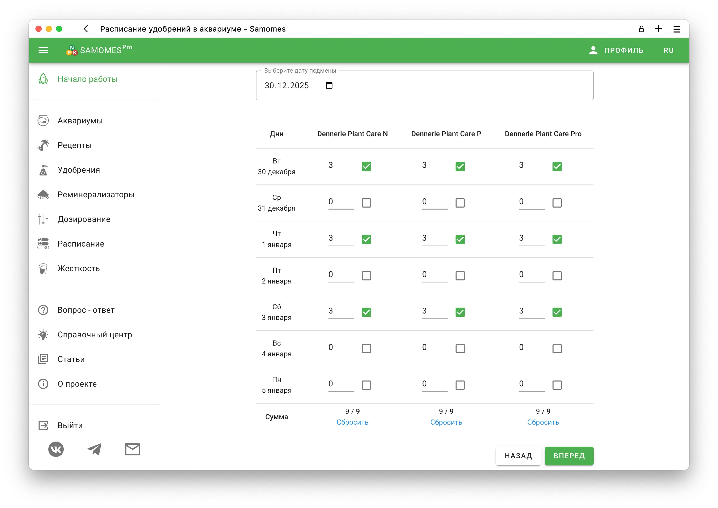Open the Profile account menu
Image resolution: width=718 pixels, height=508 pixels.
(616, 50)
